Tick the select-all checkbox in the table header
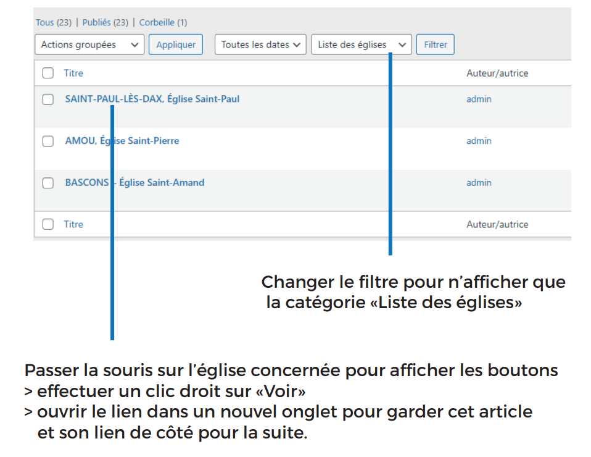 (x=48, y=73)
